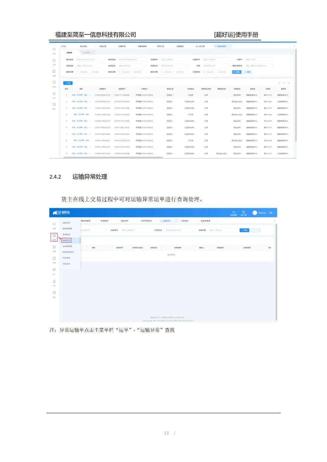Switch to the 工作台 tab in upper screenshot
327x462 pixels.
(x=63, y=46)
